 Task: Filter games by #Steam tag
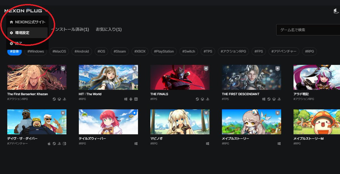tap(120, 51)
